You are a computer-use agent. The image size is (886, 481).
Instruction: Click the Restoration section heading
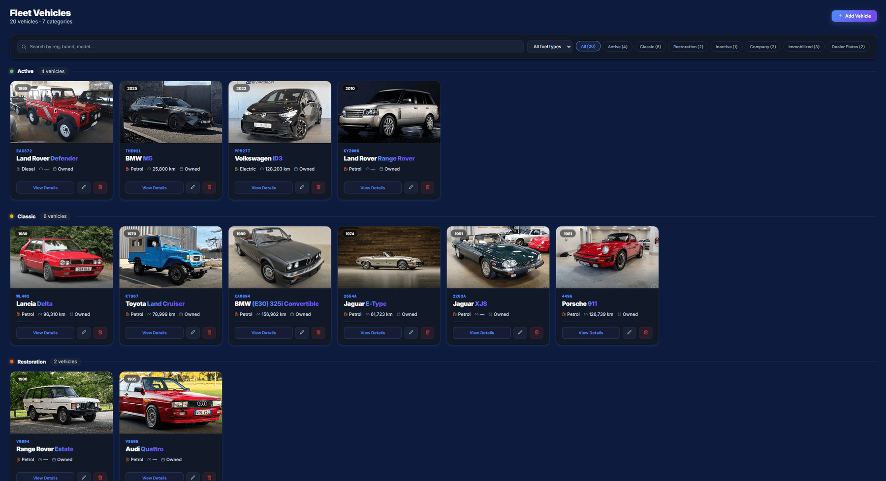(x=32, y=361)
